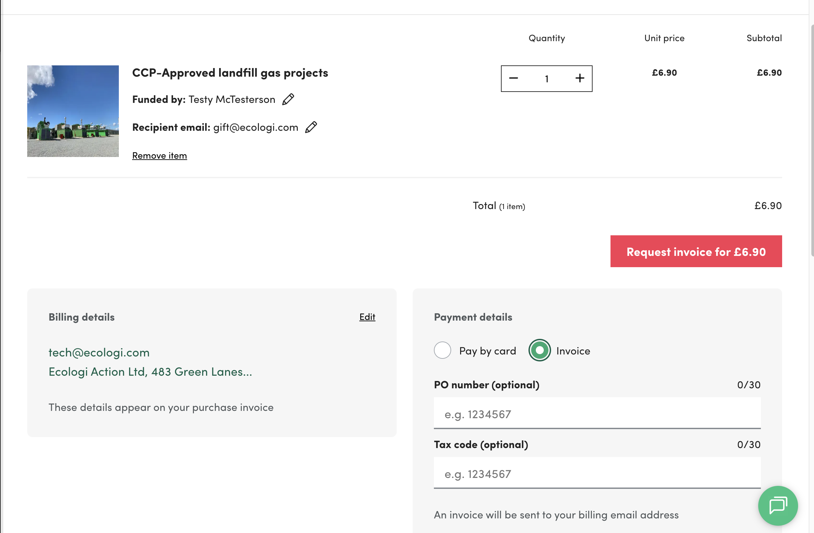Click the Invoice label text
The width and height of the screenshot is (814, 533).
pyautogui.click(x=573, y=351)
